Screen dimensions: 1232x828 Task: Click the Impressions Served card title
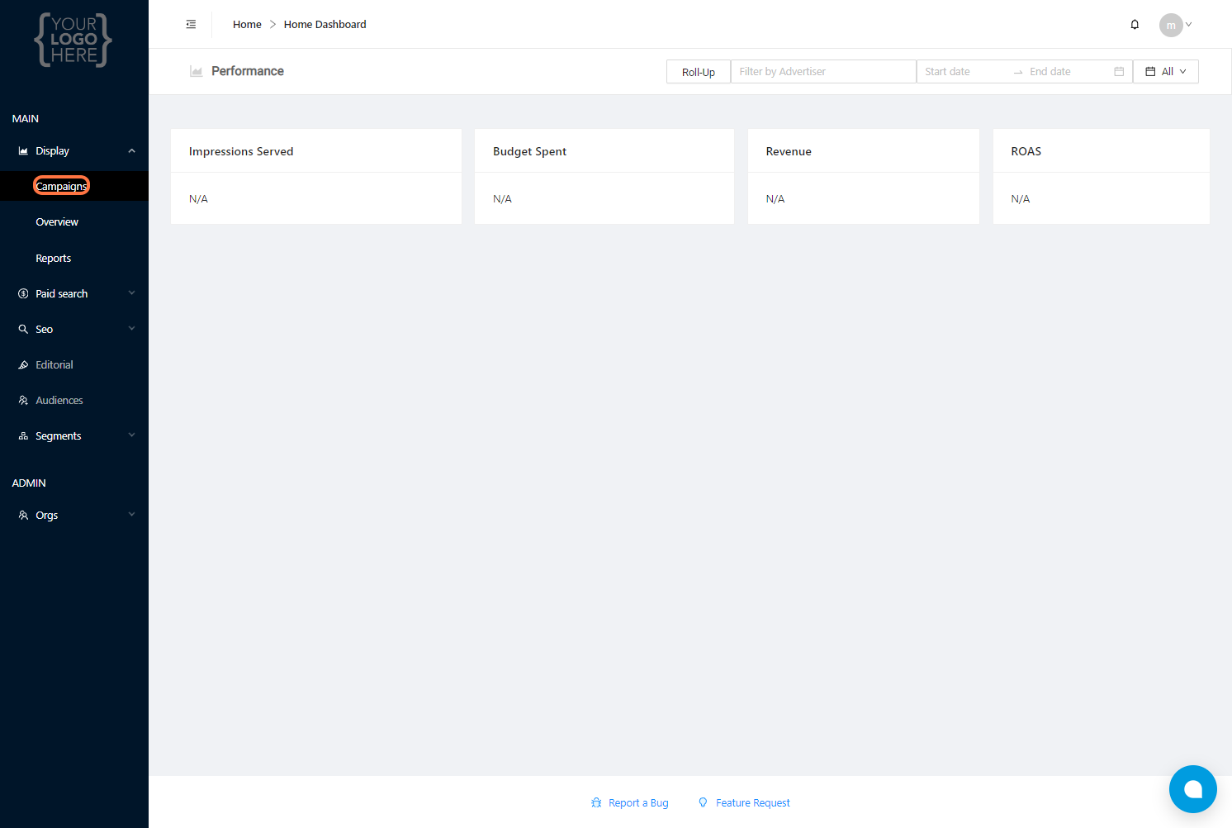(241, 151)
